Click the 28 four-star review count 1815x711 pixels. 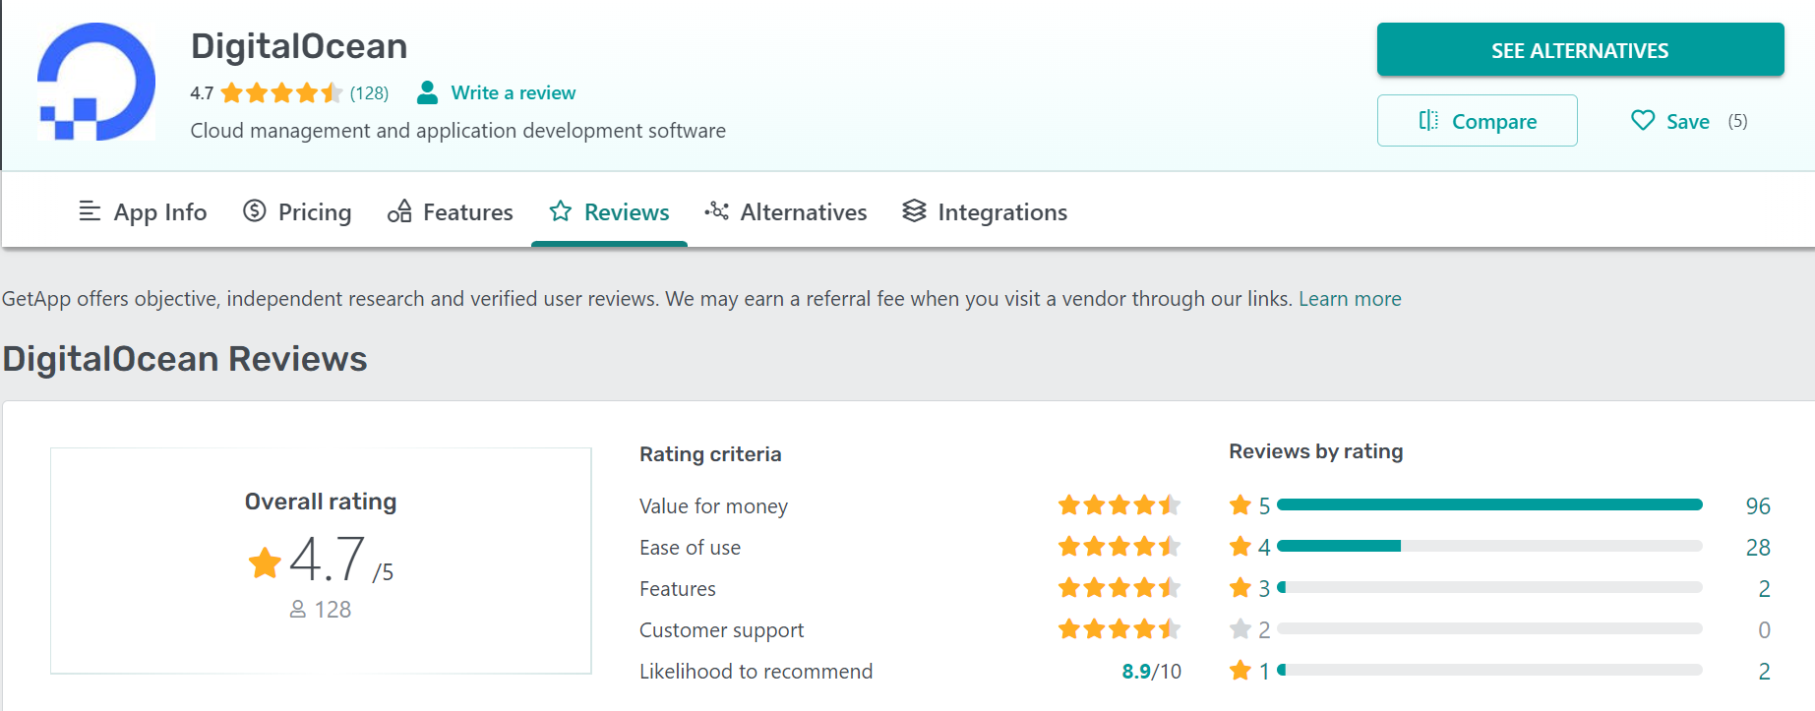click(1758, 548)
